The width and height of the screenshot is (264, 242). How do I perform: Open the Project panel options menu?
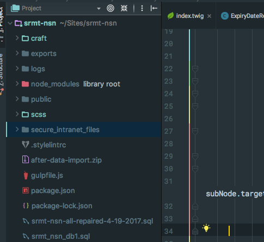pyautogui.click(x=142, y=8)
